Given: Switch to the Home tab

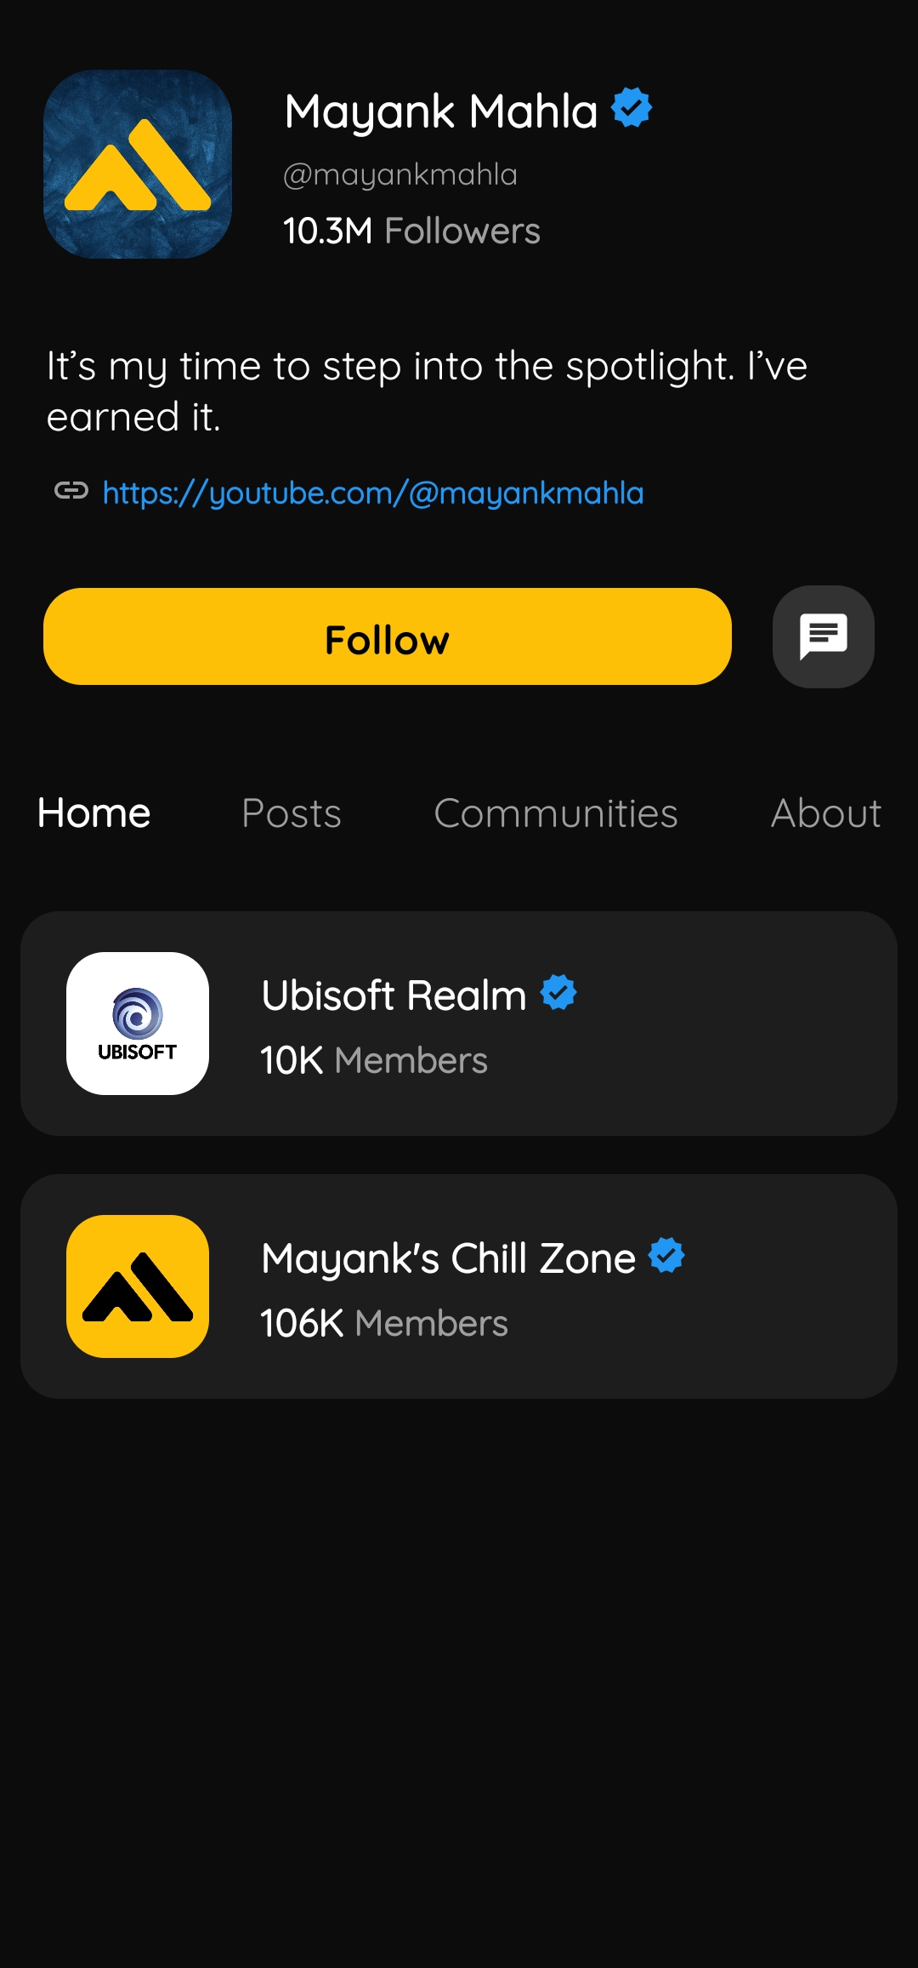Looking at the screenshot, I should point(94,813).
